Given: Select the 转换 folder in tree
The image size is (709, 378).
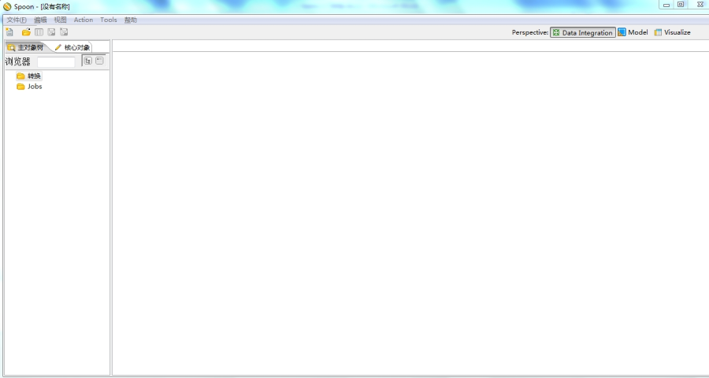Looking at the screenshot, I should tap(29, 76).
